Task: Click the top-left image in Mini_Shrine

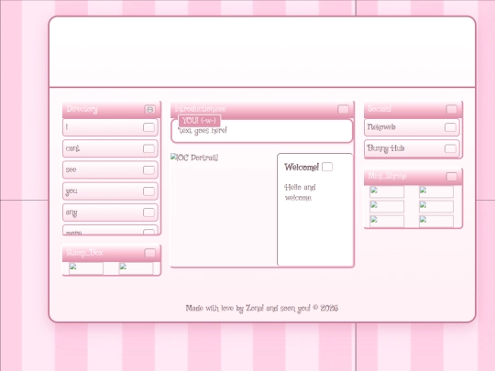Action: pyautogui.click(x=387, y=191)
